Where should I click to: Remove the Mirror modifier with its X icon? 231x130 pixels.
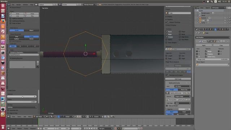228,42
